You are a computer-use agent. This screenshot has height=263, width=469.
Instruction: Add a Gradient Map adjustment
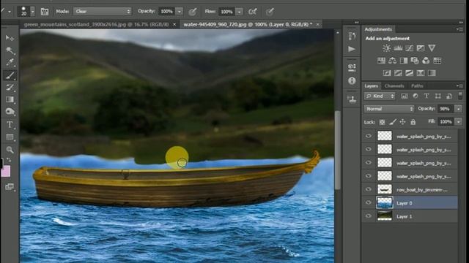coord(432,73)
